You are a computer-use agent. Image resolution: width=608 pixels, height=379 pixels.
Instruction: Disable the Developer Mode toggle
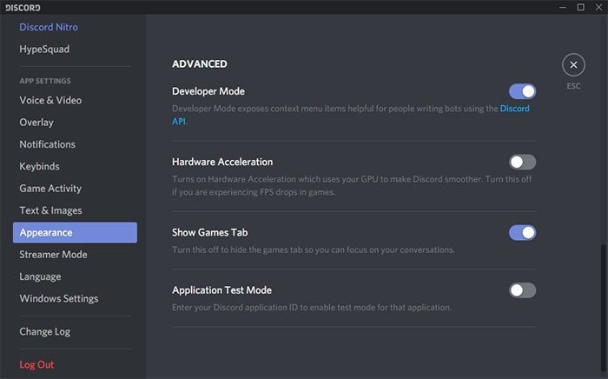point(522,91)
